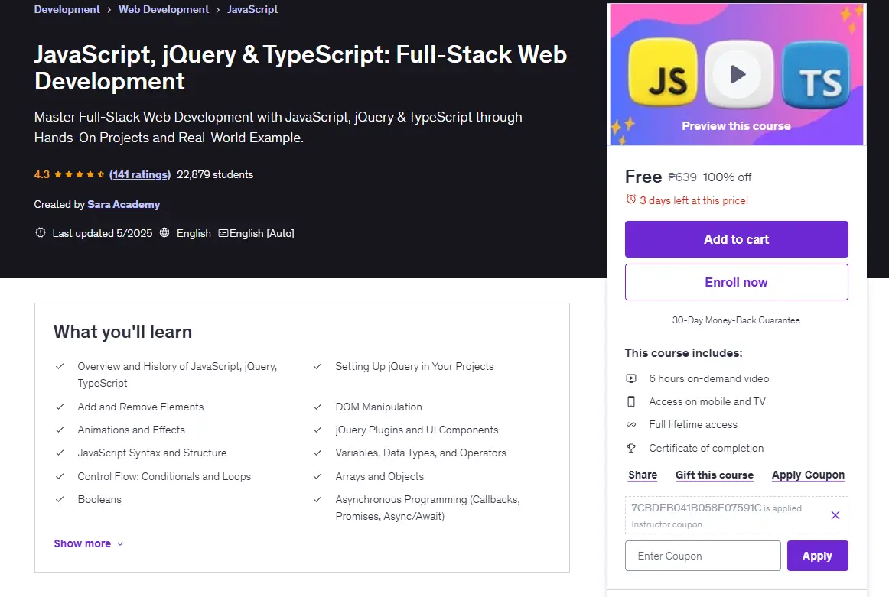
Task: Click the mobile access icon
Action: pyautogui.click(x=631, y=401)
